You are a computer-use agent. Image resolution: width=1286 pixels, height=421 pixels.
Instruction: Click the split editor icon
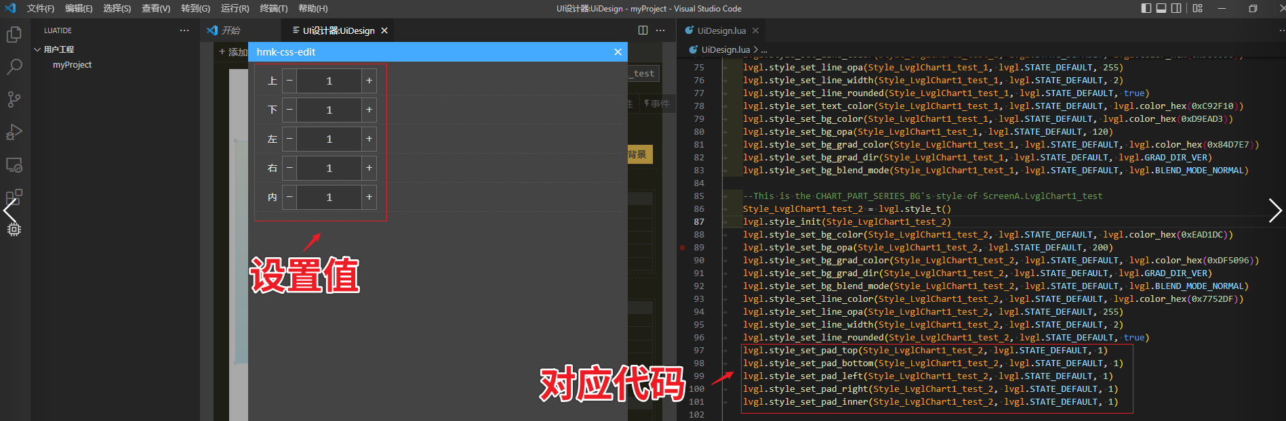point(643,30)
